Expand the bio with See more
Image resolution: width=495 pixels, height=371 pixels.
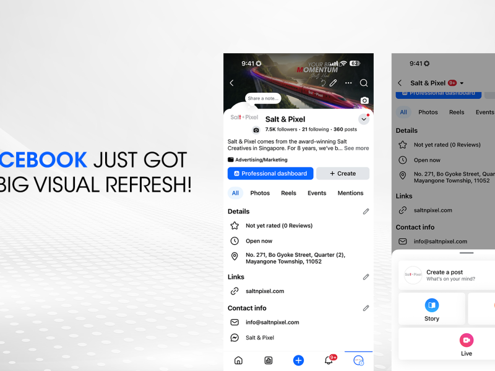tap(356, 148)
